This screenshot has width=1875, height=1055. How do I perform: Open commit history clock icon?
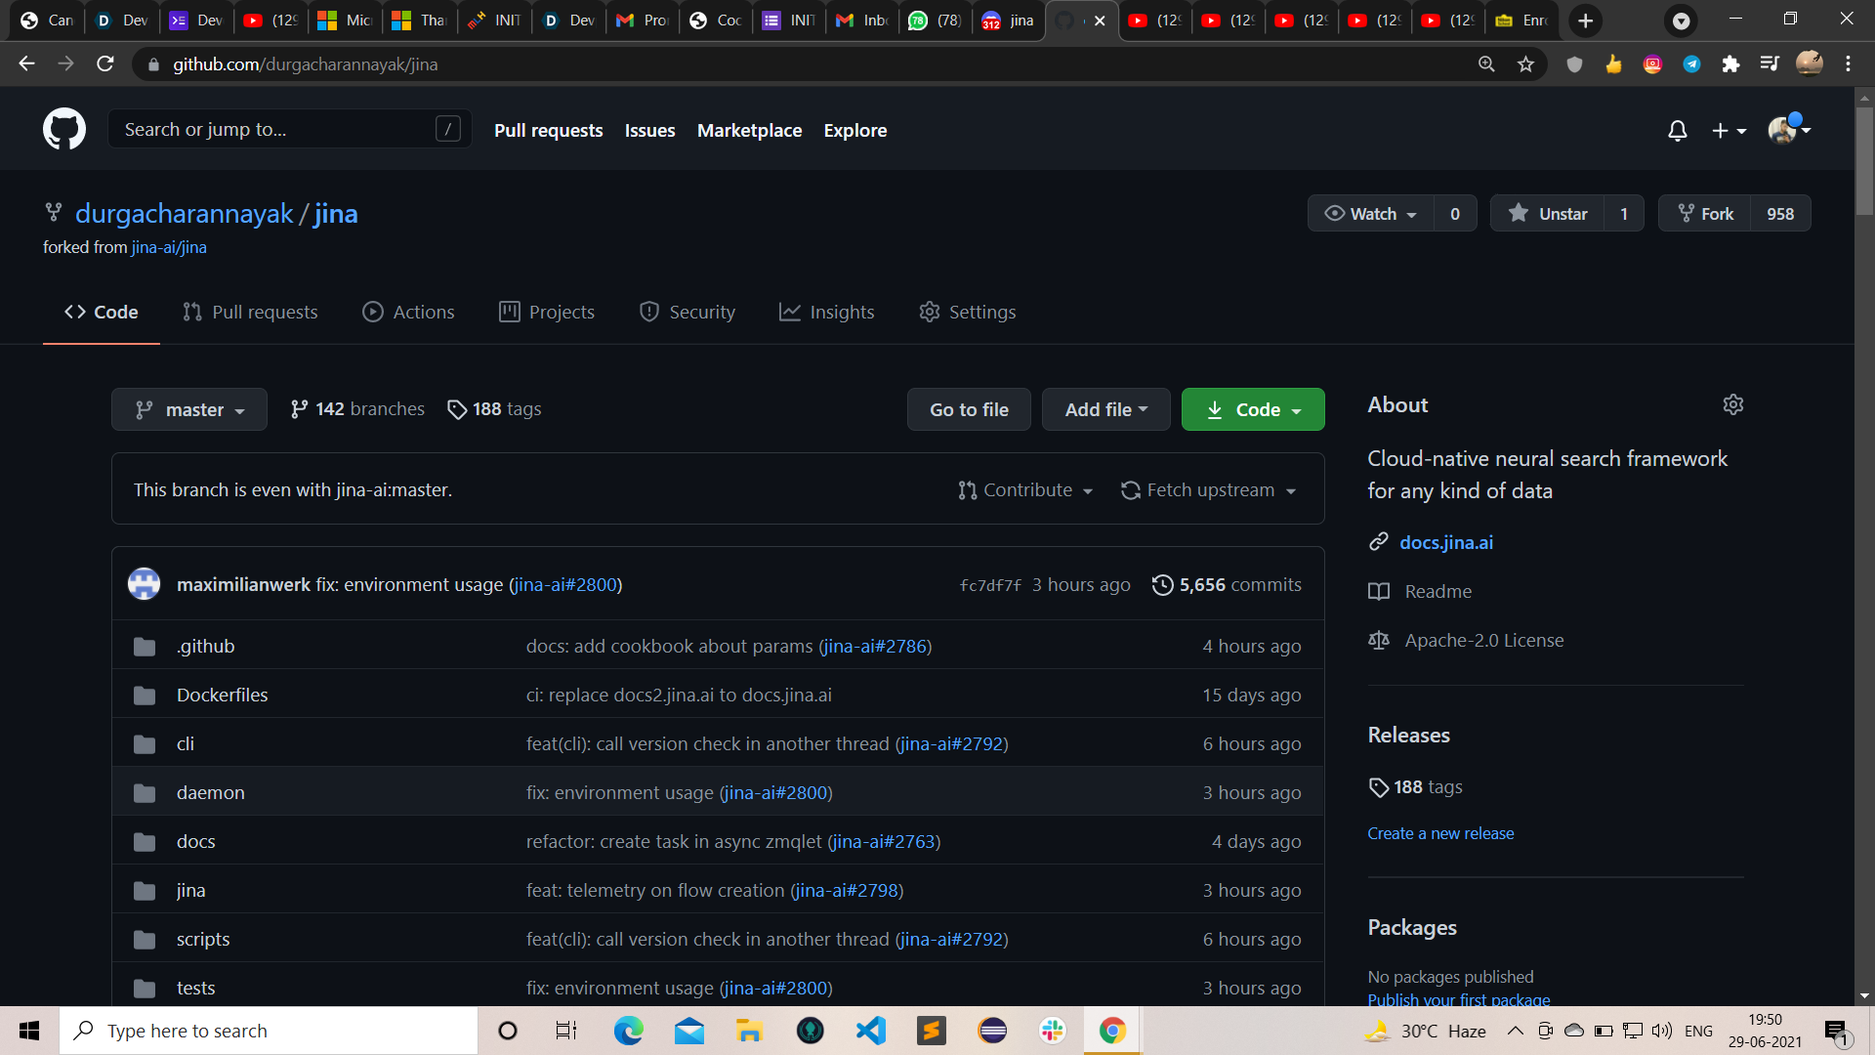tap(1162, 585)
